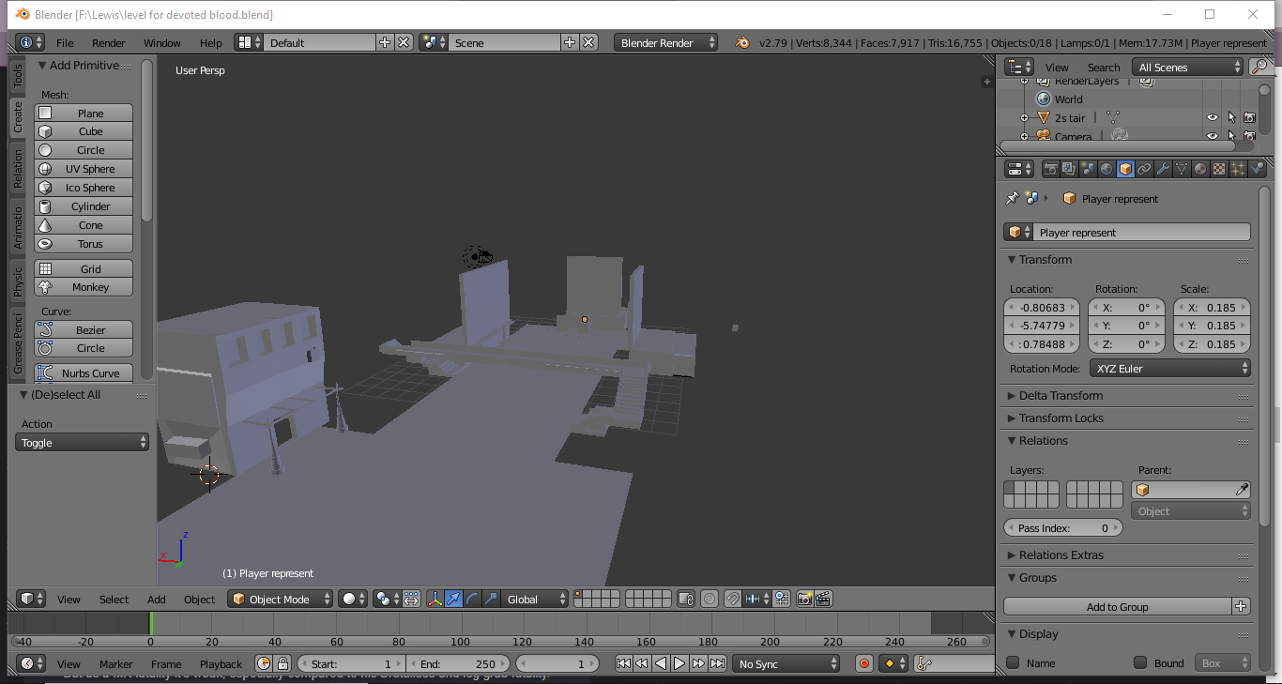Click the auto keyframe record button

pos(864,663)
